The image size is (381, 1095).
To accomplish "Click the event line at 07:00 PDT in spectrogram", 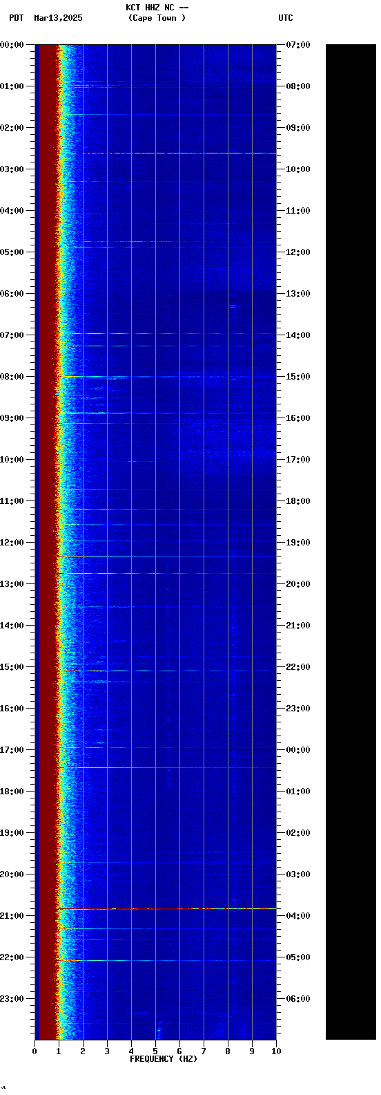I will [167, 333].
